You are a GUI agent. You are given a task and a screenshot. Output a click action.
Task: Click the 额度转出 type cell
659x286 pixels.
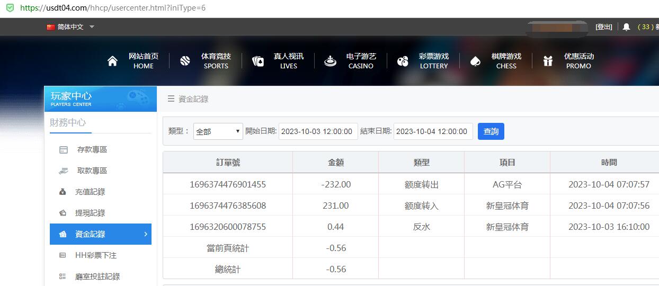(x=422, y=185)
